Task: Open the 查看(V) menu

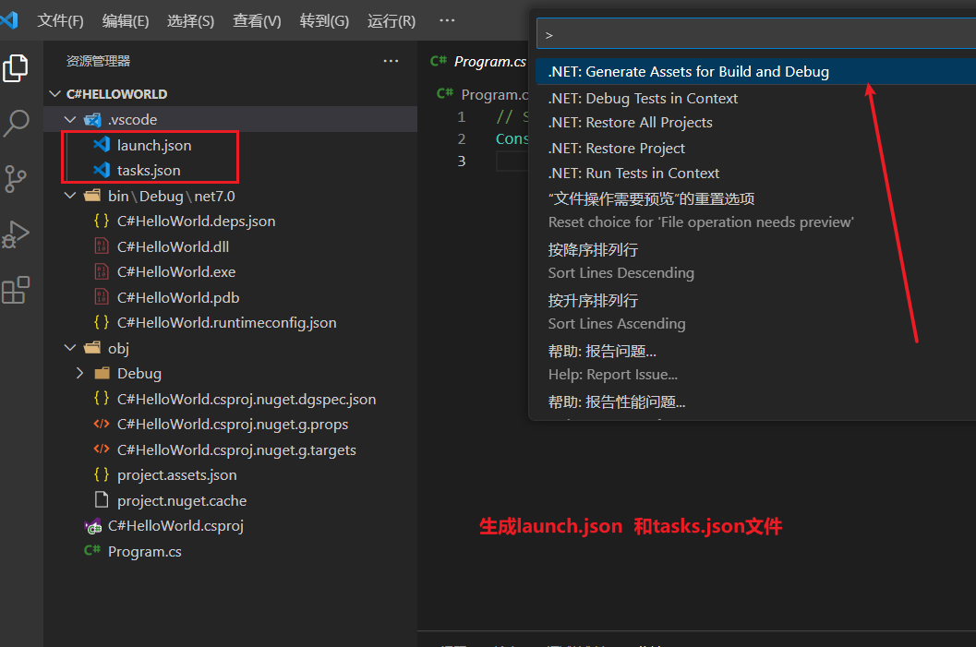Action: (257, 20)
